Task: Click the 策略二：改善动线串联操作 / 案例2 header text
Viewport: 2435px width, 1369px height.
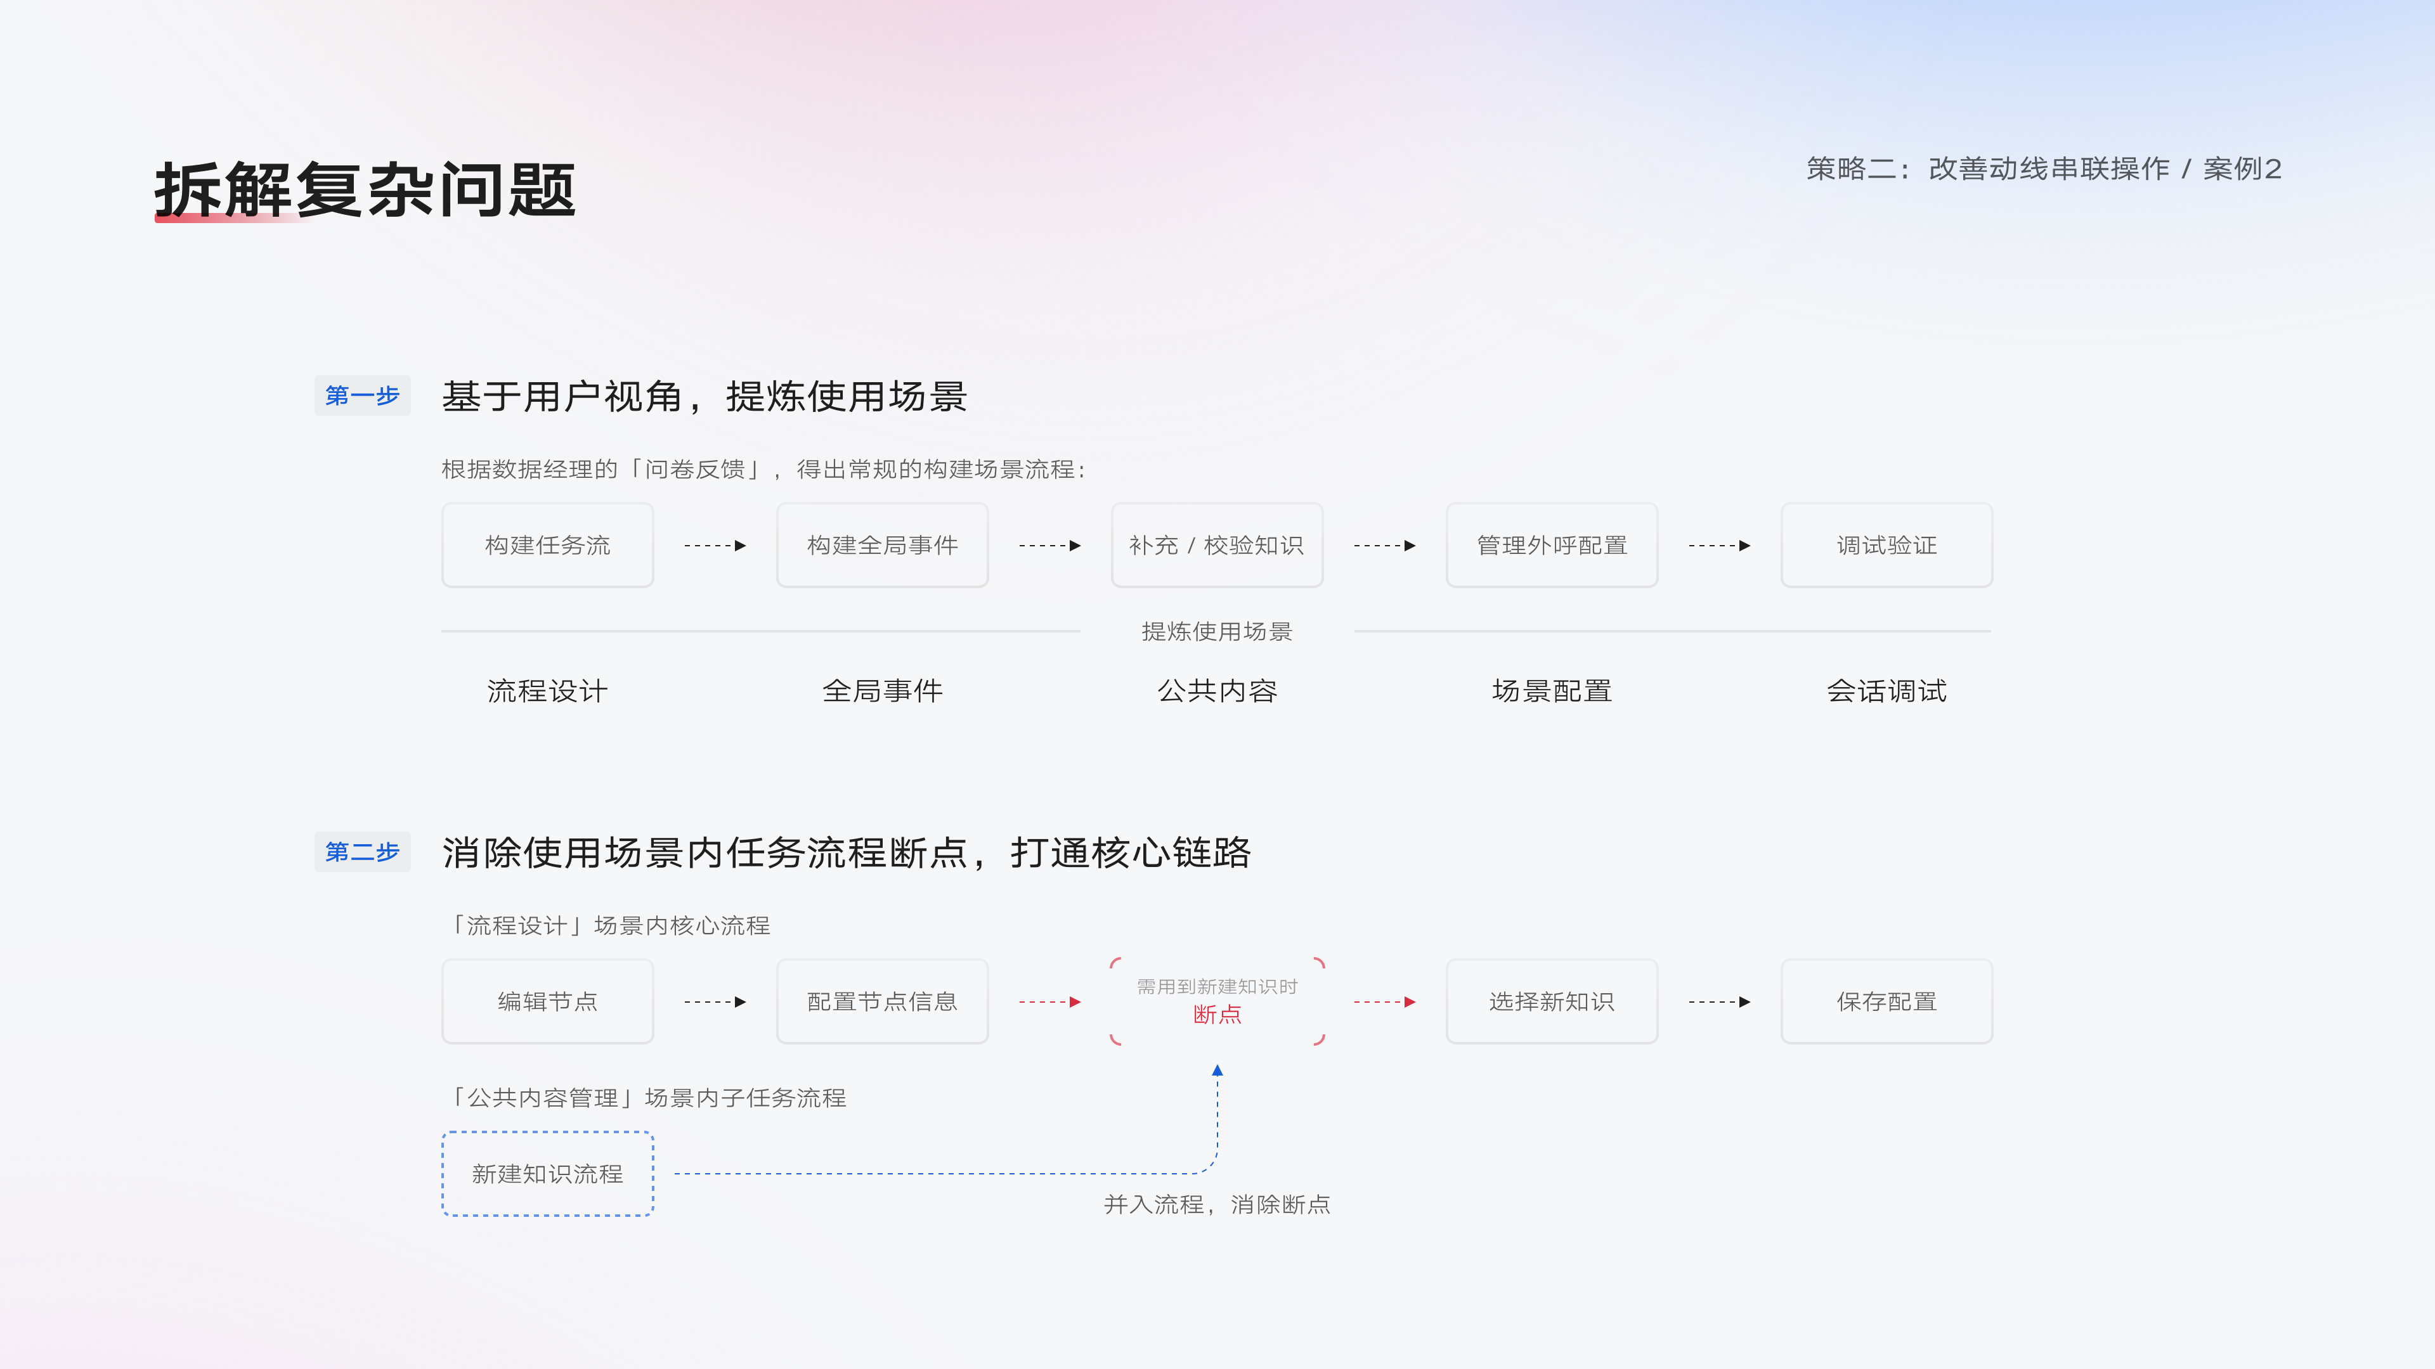Action: click(2044, 169)
